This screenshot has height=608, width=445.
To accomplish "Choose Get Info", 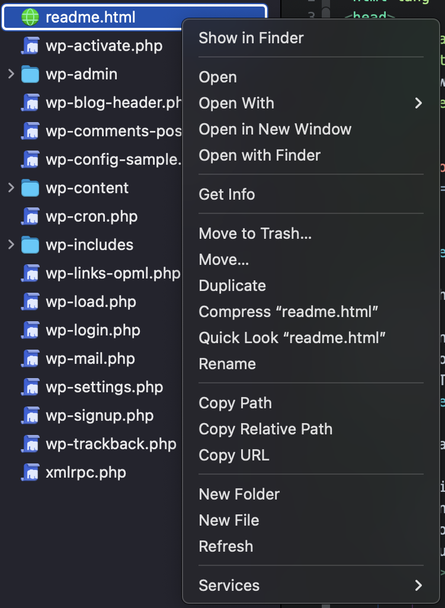I will click(x=227, y=194).
